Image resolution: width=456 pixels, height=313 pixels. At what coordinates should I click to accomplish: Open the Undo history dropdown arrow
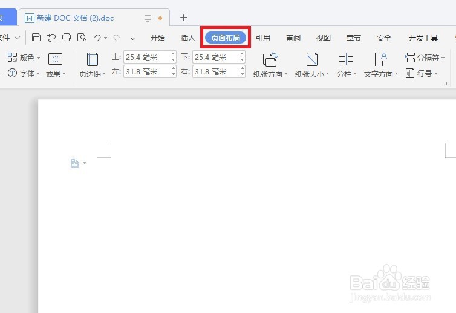(x=106, y=38)
